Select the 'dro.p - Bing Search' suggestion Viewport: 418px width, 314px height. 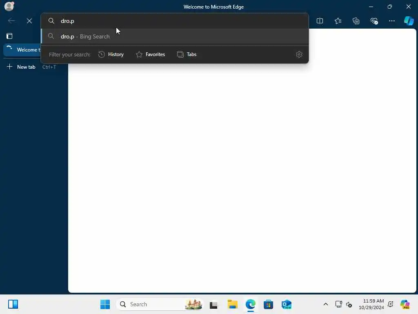175,36
